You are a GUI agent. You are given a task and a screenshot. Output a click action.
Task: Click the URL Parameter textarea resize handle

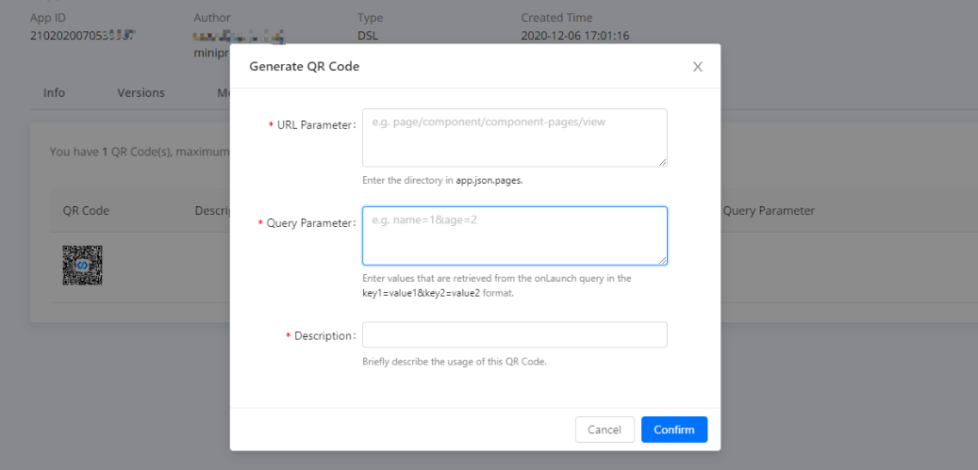(x=662, y=162)
